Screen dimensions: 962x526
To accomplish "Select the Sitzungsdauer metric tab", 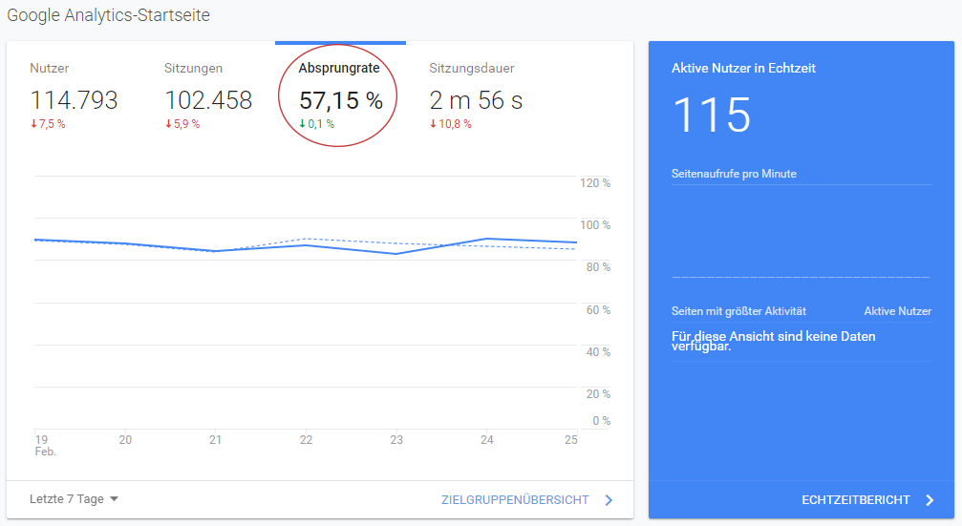I will tap(476, 96).
